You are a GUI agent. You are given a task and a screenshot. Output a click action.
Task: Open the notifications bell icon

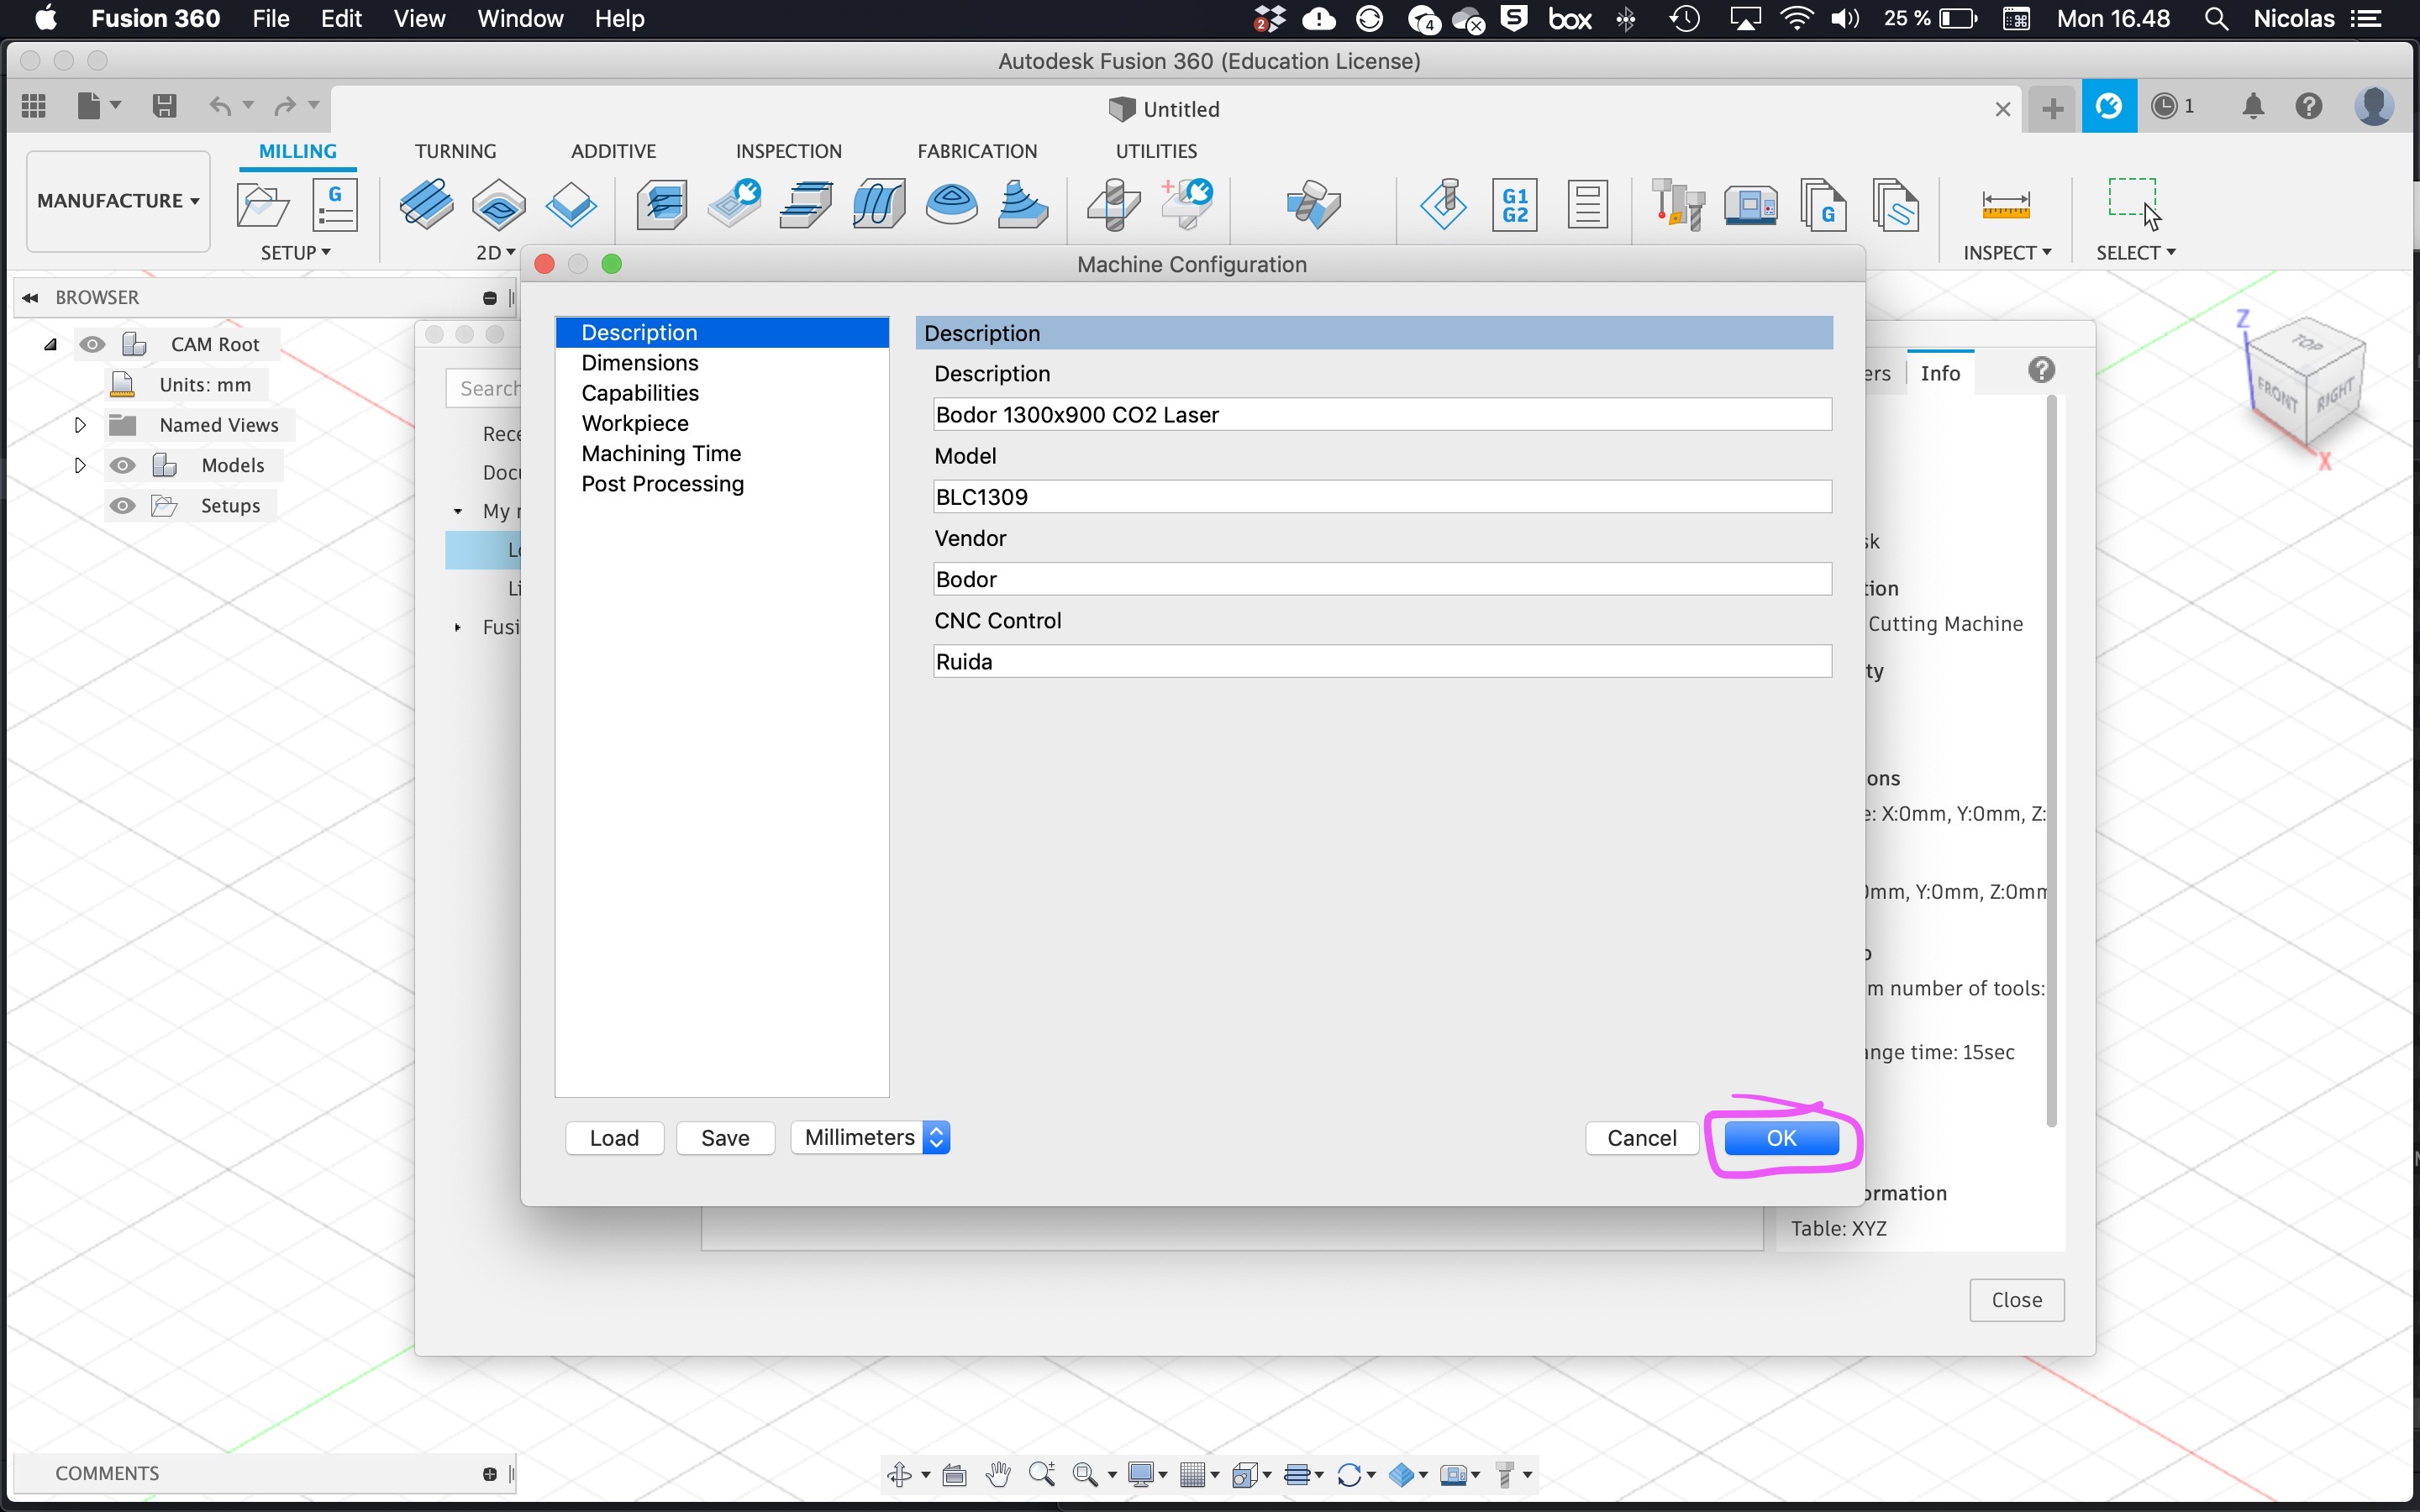pos(2252,106)
